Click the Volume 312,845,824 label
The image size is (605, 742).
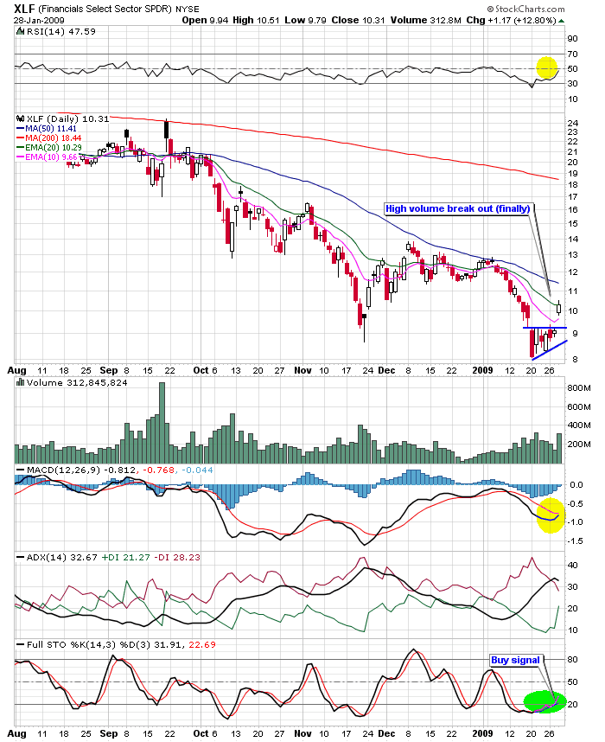click(77, 382)
